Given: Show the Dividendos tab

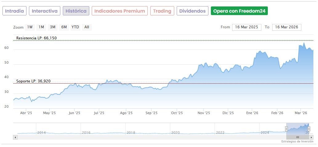Looking at the screenshot, I should tap(192, 11).
